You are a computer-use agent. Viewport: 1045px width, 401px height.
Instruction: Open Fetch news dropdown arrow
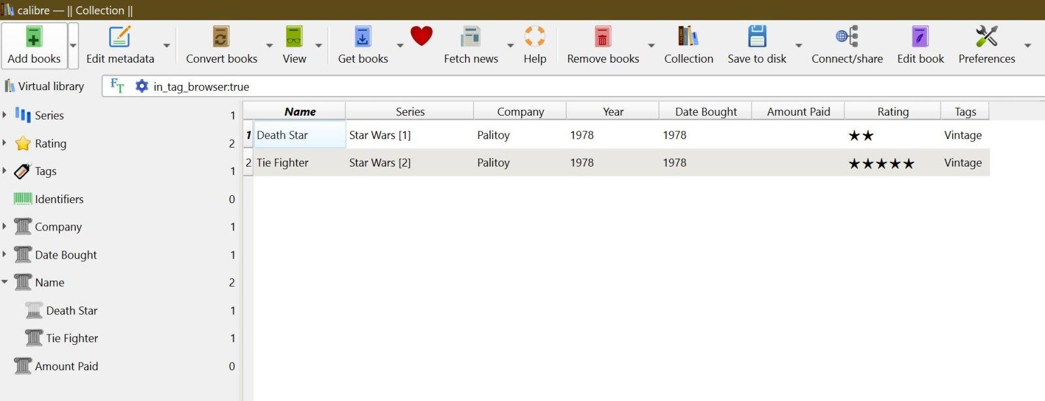coord(510,45)
